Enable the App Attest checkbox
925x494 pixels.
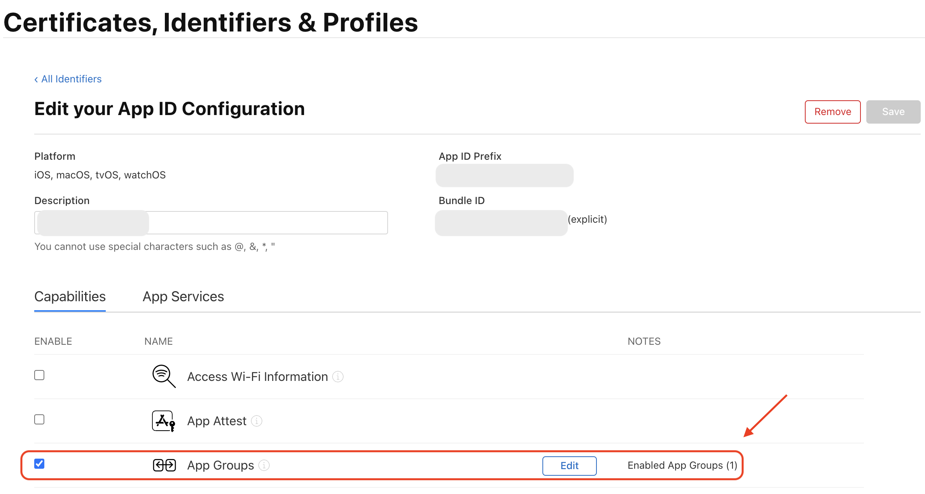point(39,419)
